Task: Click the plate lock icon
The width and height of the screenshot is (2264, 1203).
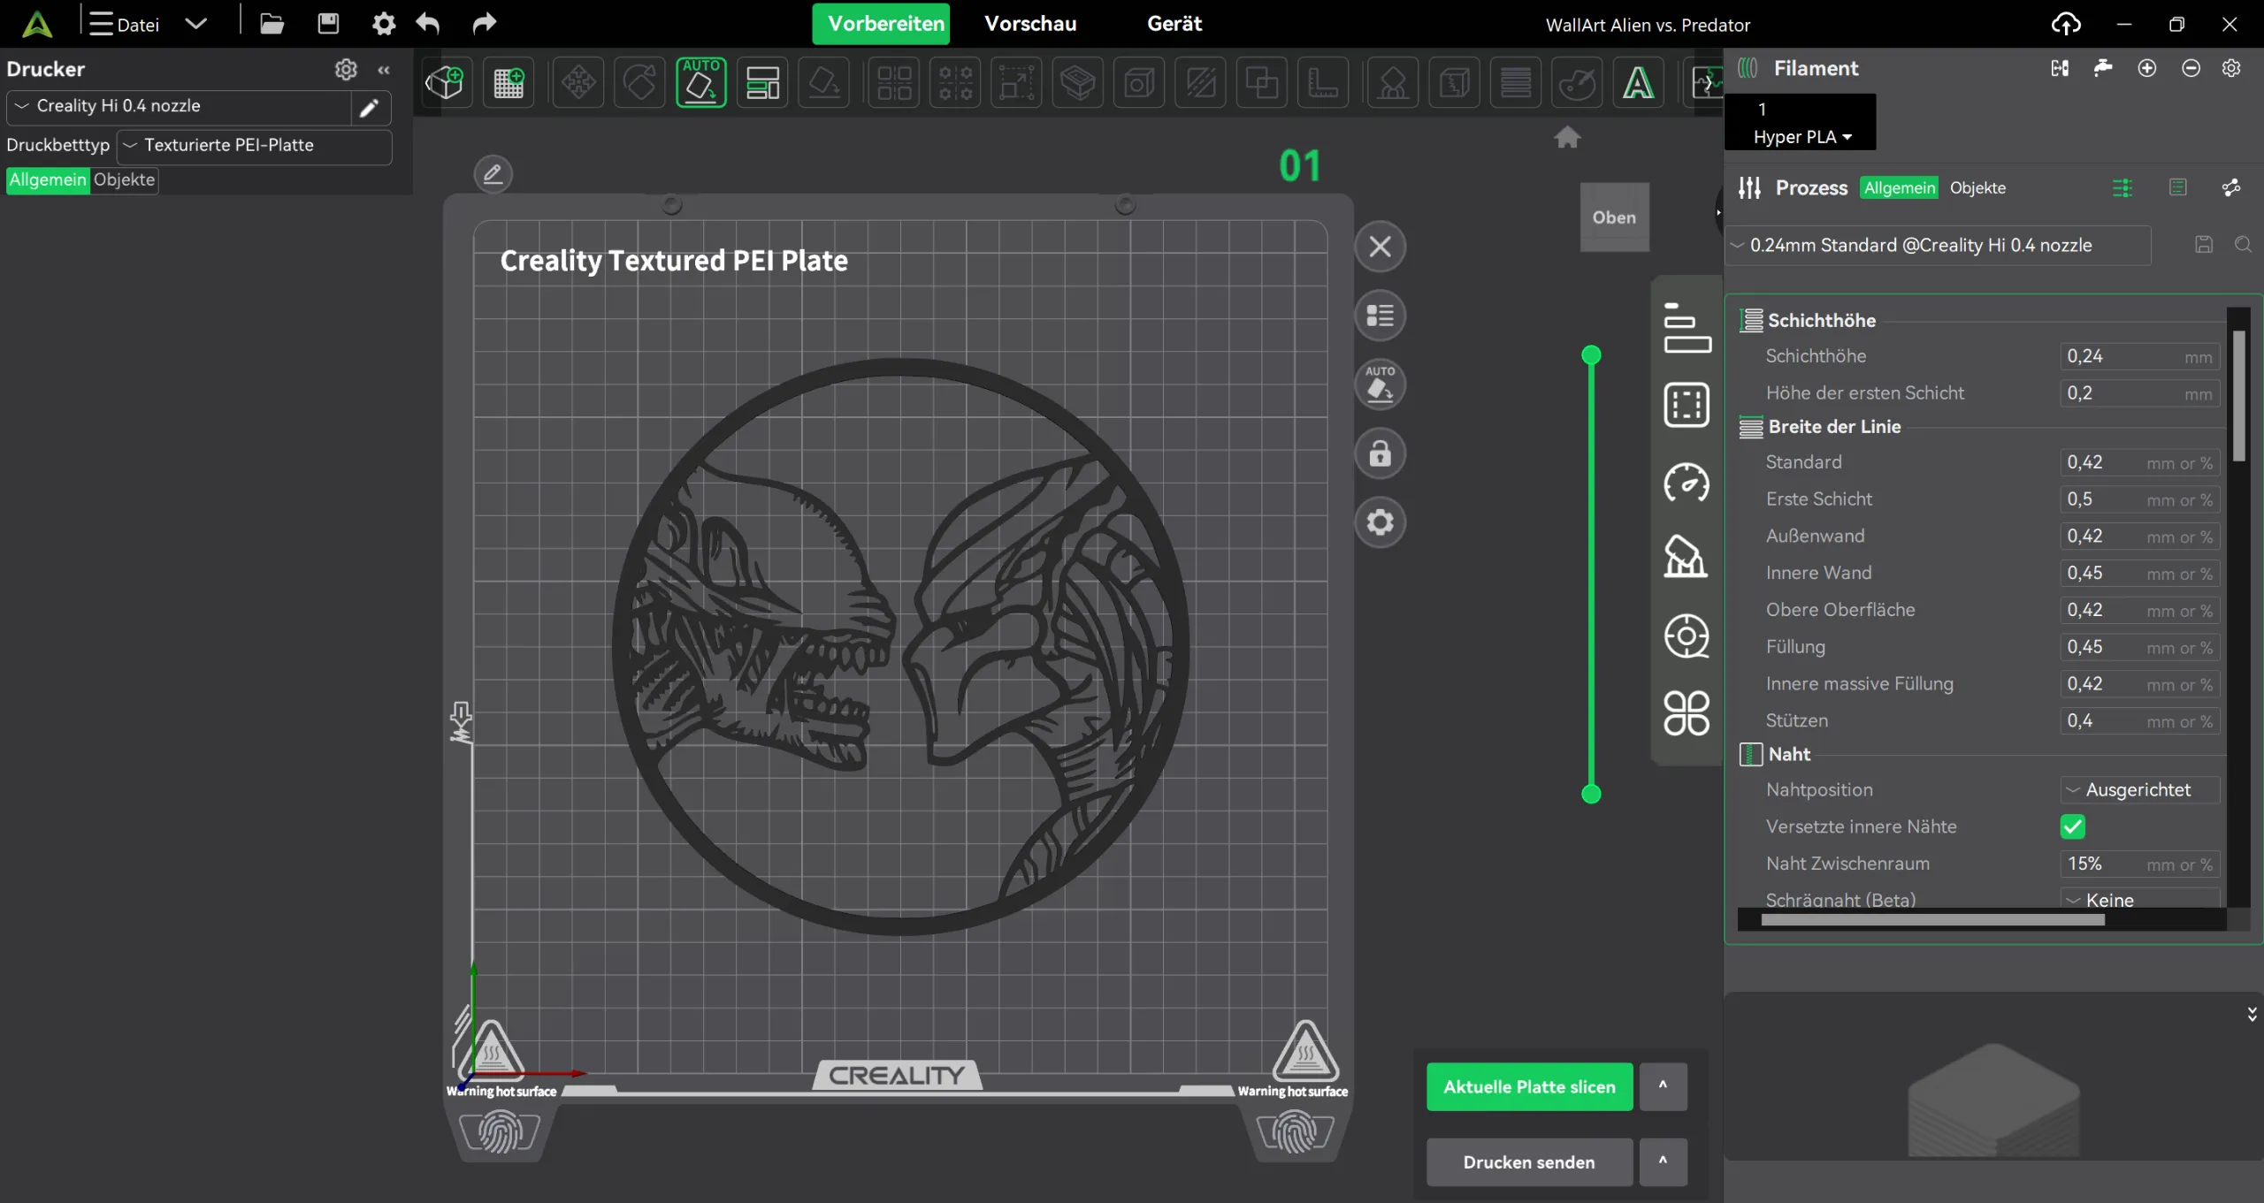Action: pos(1380,454)
